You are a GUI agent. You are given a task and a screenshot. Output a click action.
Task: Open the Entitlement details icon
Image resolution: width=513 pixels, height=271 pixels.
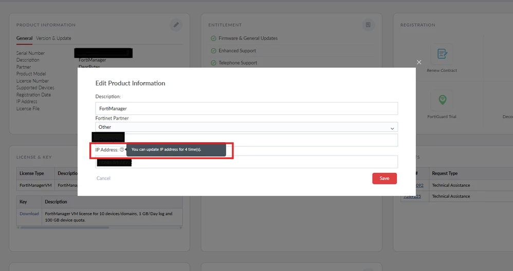pyautogui.click(x=368, y=25)
